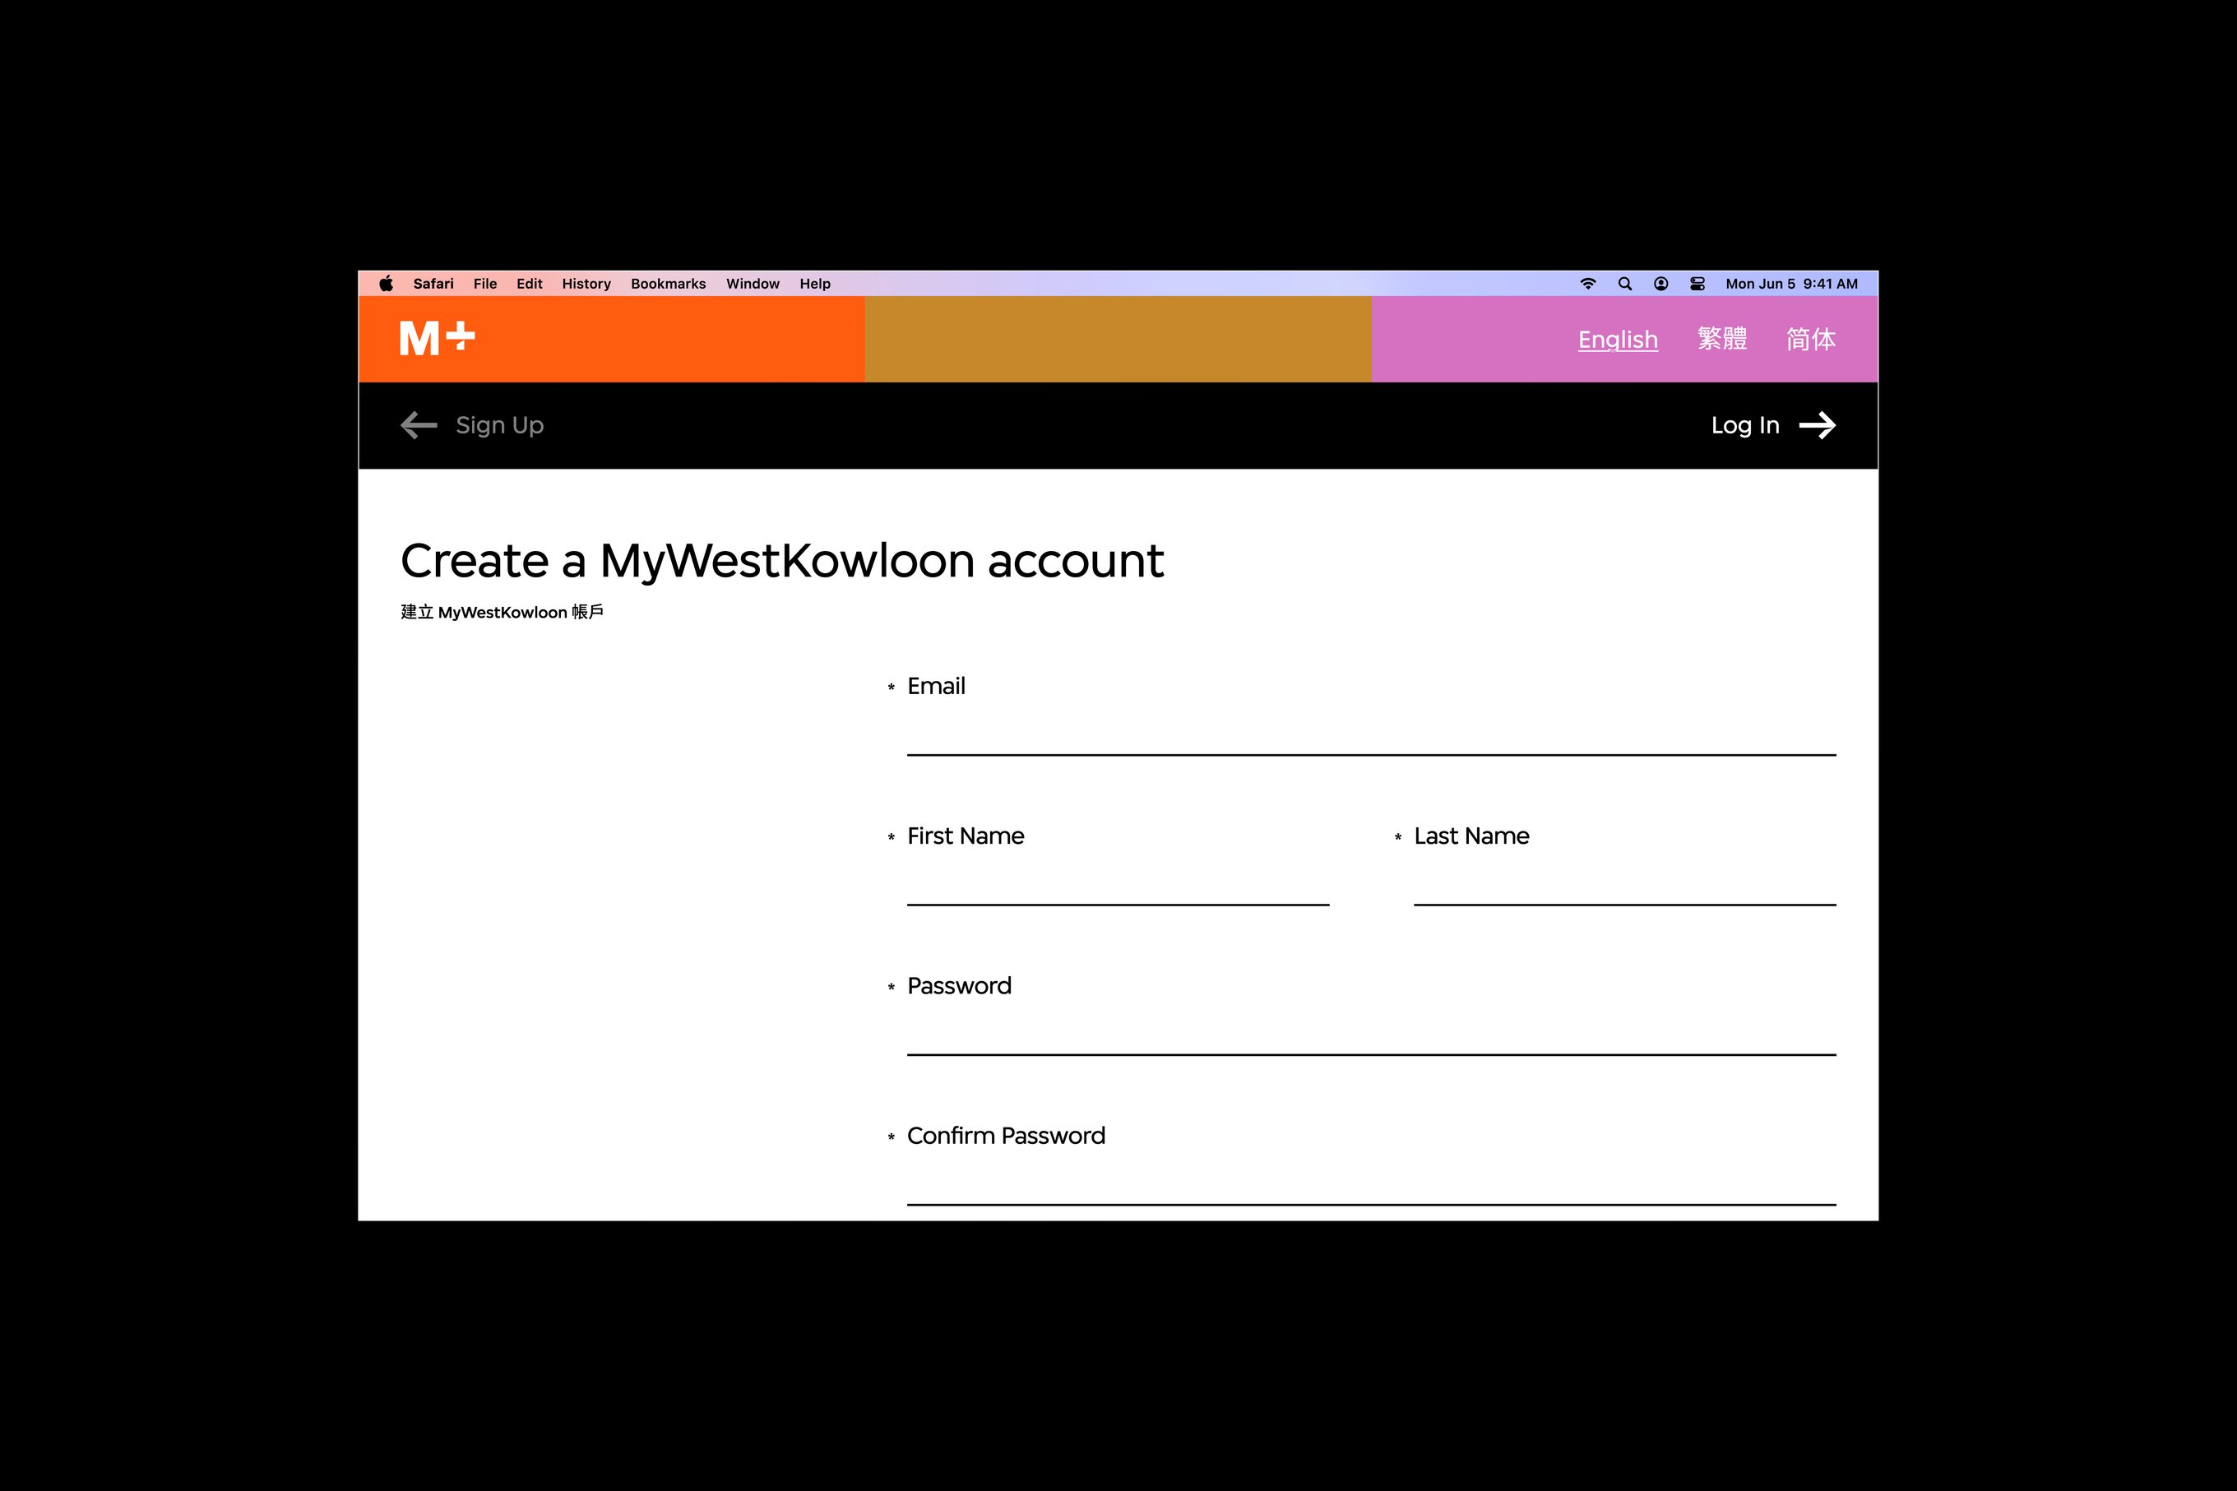The image size is (2237, 1491).
Task: Click into the First Name field
Action: (1117, 884)
